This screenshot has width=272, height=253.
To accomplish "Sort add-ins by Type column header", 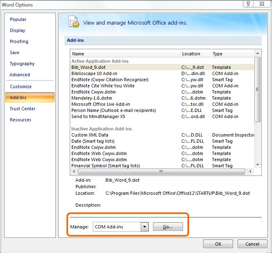I will tap(233, 54).
